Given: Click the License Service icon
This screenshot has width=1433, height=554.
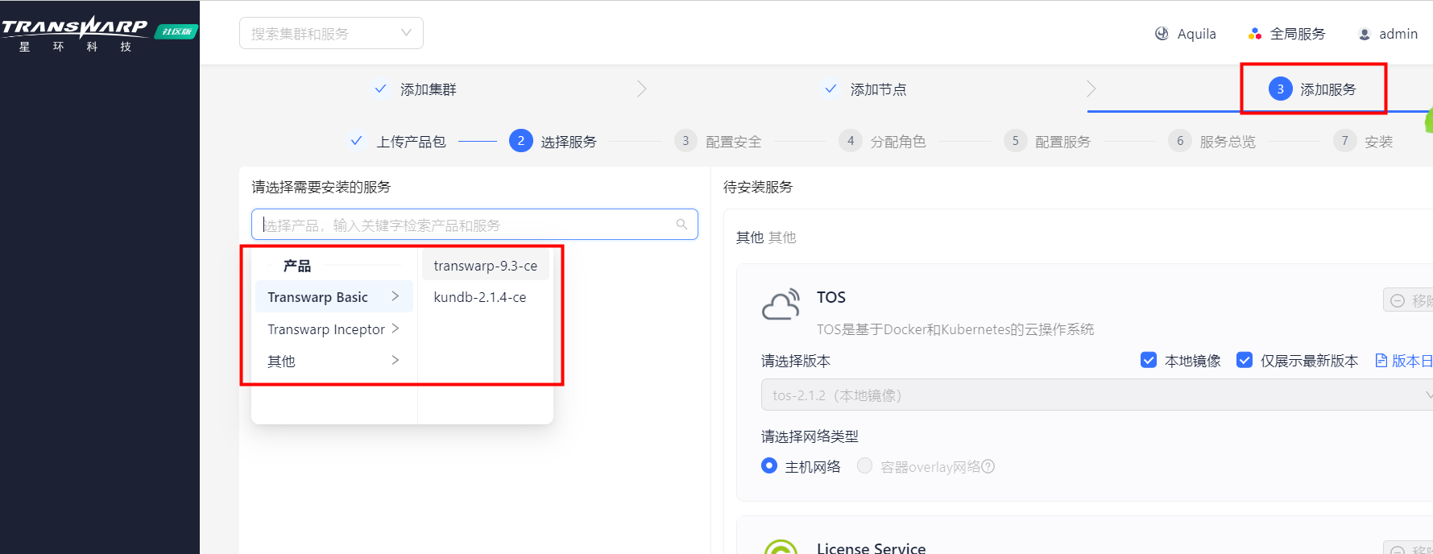Looking at the screenshot, I should [781, 548].
